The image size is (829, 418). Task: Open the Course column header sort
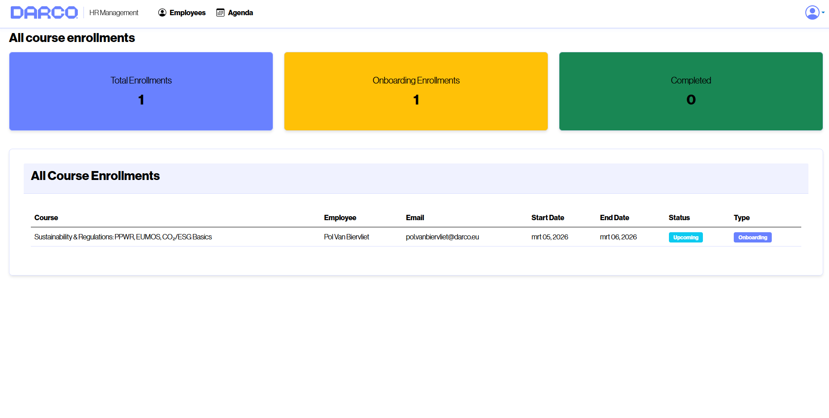[x=46, y=217]
